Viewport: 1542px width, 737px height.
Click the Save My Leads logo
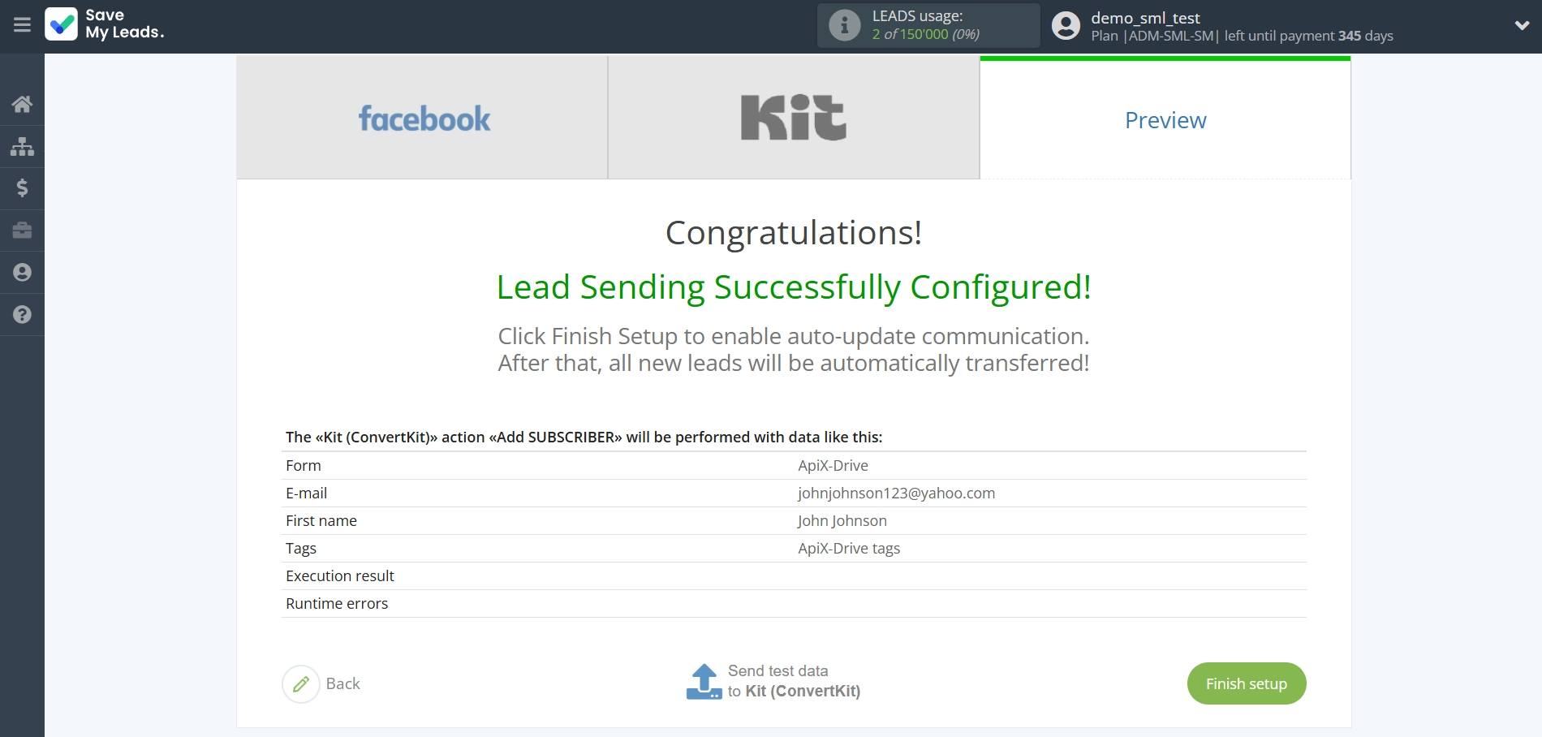pos(105,24)
